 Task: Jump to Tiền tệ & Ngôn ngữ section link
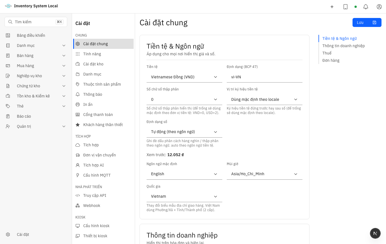340,38
